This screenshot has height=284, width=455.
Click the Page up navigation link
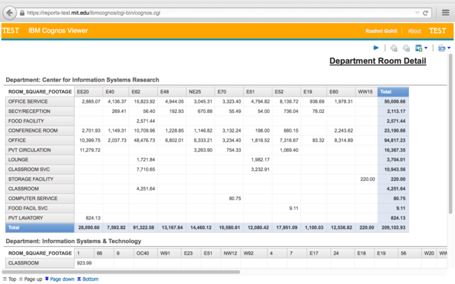32,279
